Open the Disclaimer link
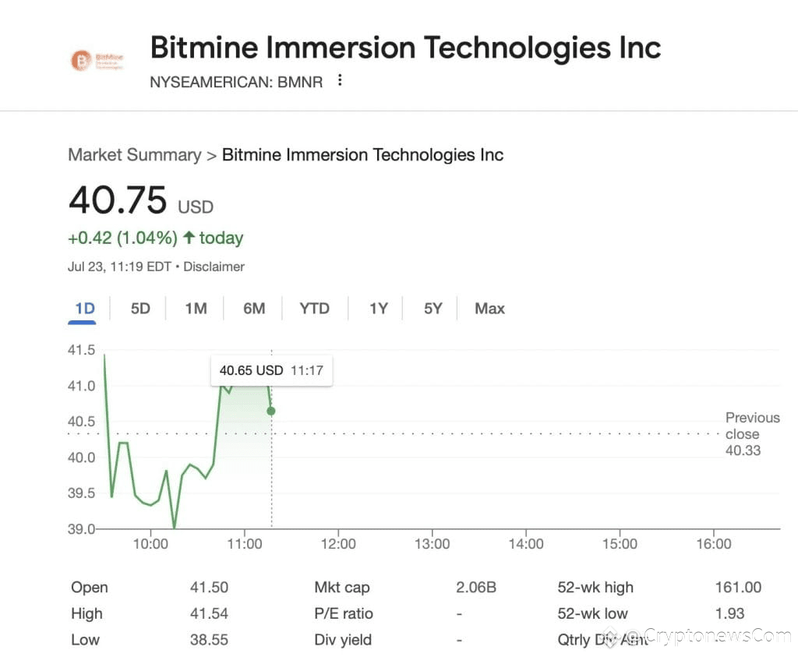 point(214,267)
